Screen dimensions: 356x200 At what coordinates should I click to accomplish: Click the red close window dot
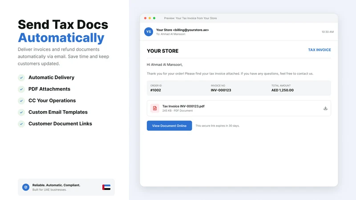point(146,18)
